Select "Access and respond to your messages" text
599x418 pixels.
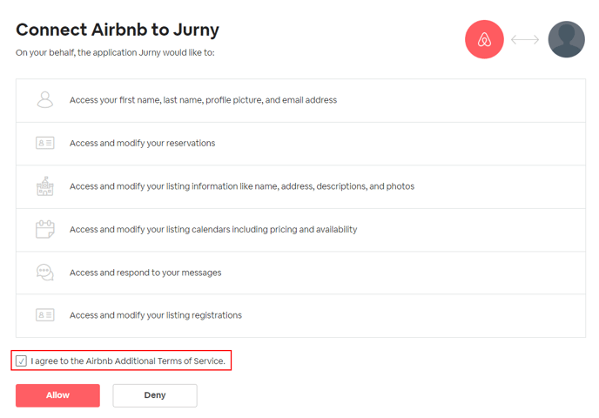pyautogui.click(x=145, y=273)
